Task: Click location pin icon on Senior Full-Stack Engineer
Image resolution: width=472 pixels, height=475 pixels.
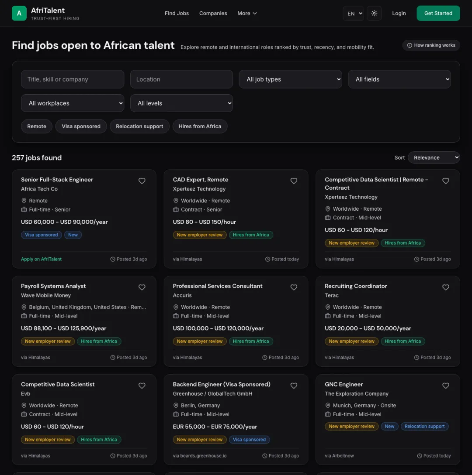Action: point(24,201)
